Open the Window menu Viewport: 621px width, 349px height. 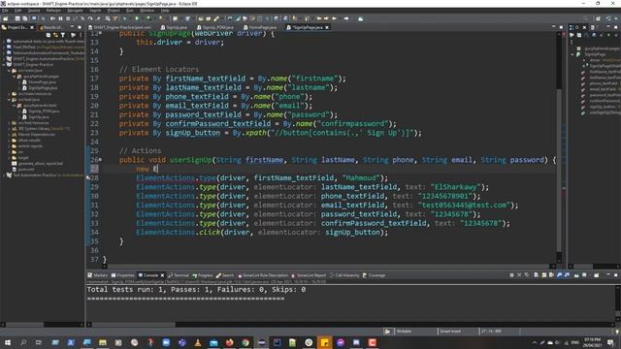[x=147, y=11]
